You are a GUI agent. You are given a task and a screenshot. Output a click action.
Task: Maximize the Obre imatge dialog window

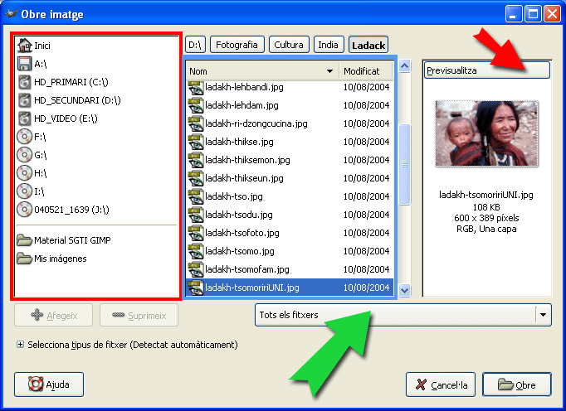pyautogui.click(x=533, y=14)
